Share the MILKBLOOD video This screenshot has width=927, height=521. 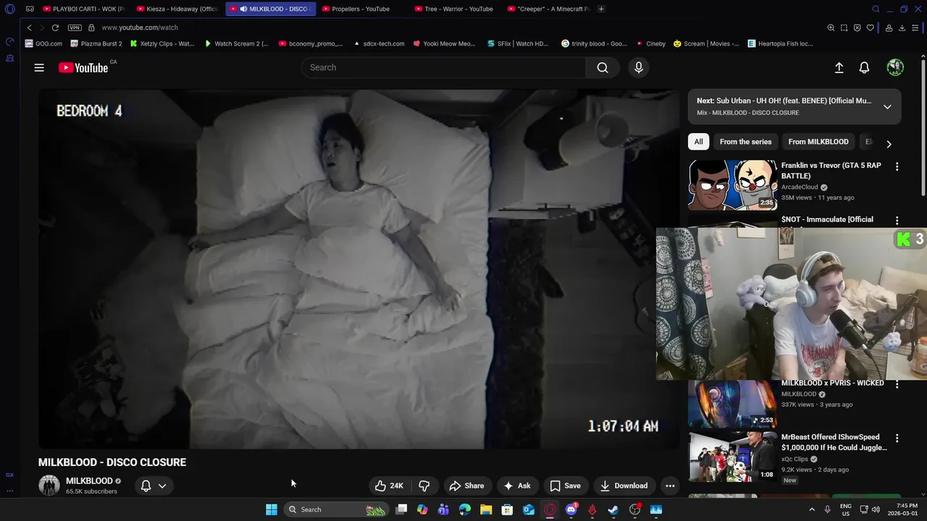466,486
